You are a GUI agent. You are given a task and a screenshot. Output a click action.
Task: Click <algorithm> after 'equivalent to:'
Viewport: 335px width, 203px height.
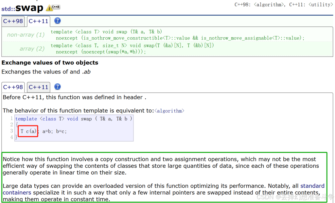pos(169,111)
